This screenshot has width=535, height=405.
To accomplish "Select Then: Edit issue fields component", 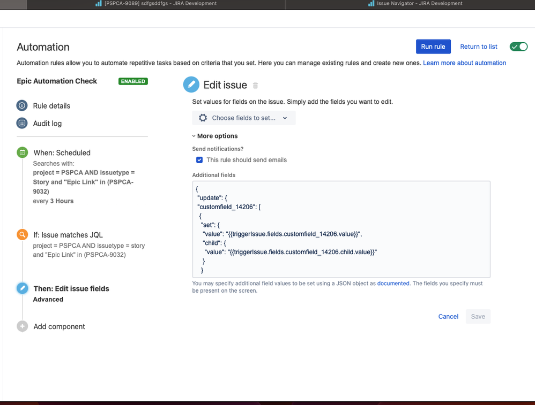I will pyautogui.click(x=71, y=288).
